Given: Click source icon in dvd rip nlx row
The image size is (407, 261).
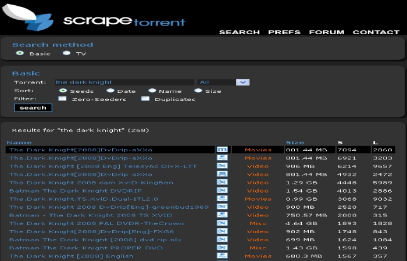Looking at the screenshot, I should pyautogui.click(x=222, y=240).
